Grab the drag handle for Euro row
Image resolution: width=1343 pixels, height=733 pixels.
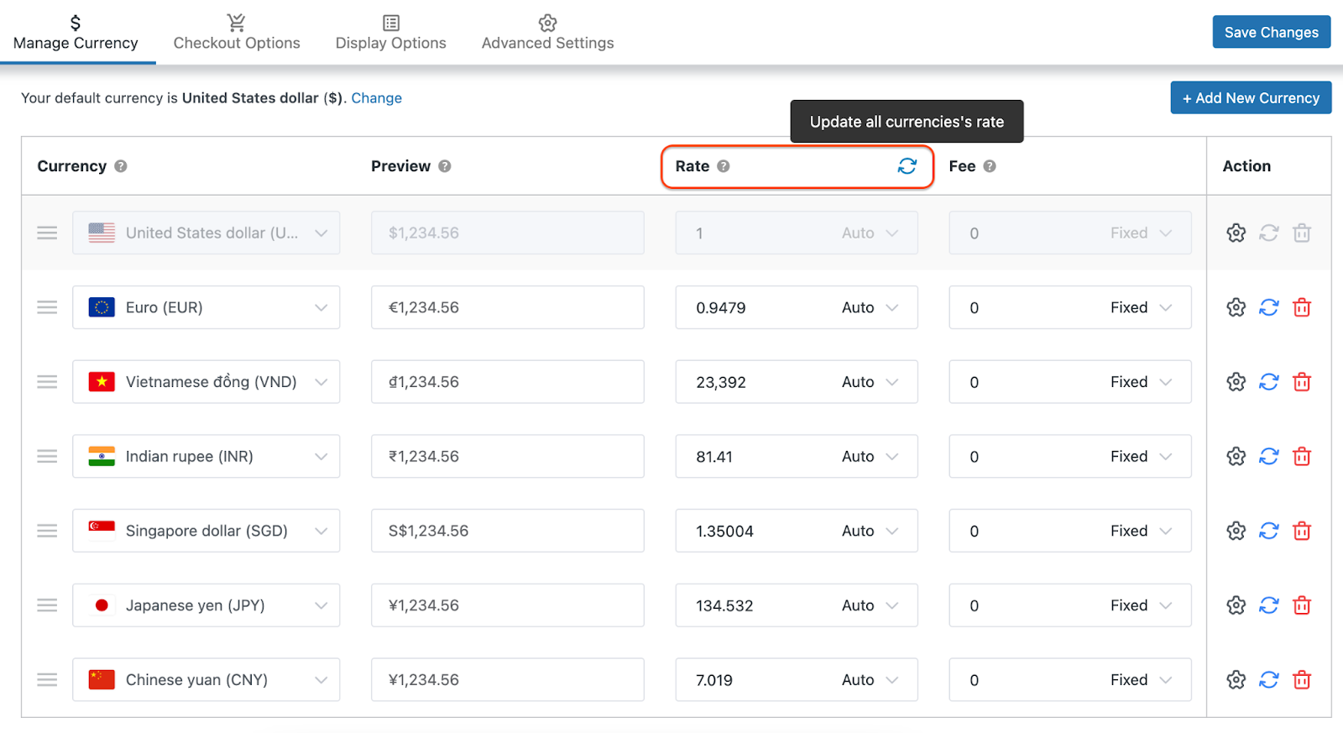click(47, 308)
